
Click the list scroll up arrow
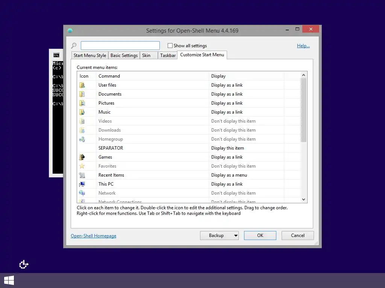tap(304, 75)
